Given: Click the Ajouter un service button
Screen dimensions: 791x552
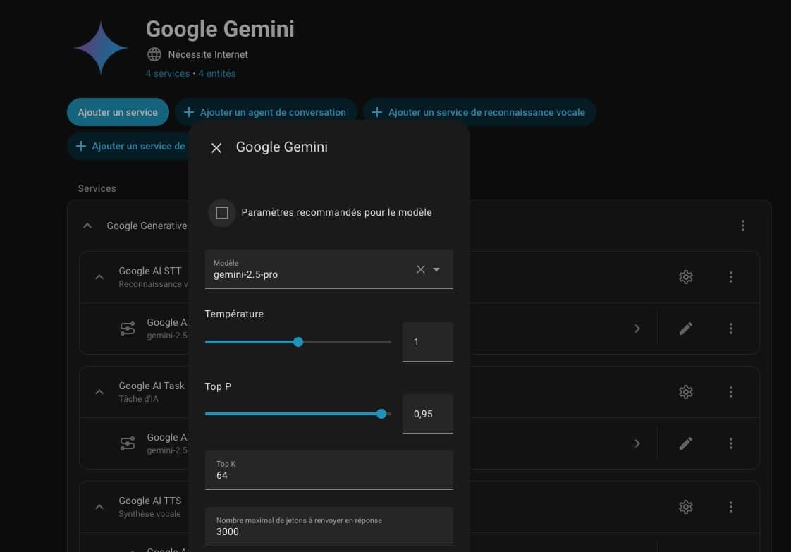Looking at the screenshot, I should coord(118,112).
